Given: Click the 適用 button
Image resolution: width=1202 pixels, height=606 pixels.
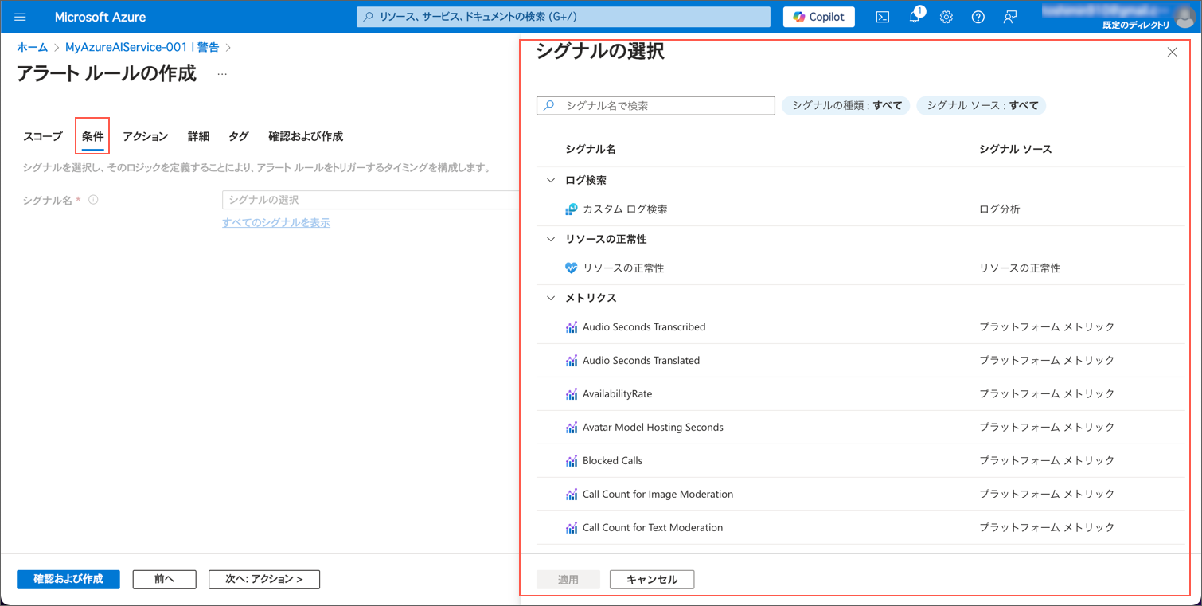Looking at the screenshot, I should pos(568,579).
